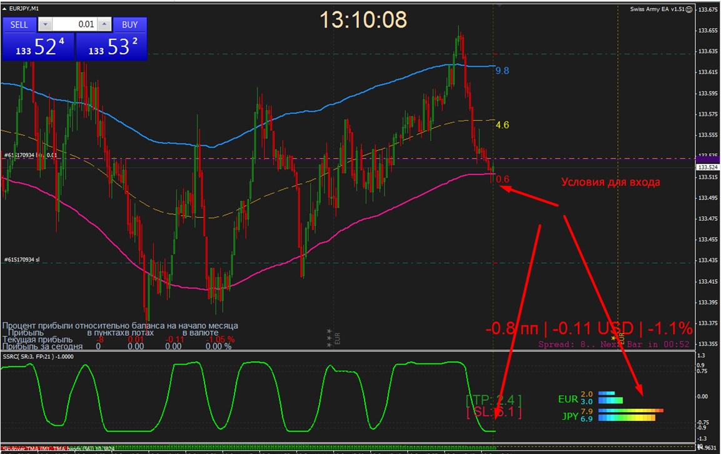Click the Прибыль за сегодня row label
This screenshot has height=454, width=721.
point(43,346)
